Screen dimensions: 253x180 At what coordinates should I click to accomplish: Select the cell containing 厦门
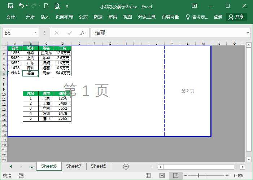46,118
